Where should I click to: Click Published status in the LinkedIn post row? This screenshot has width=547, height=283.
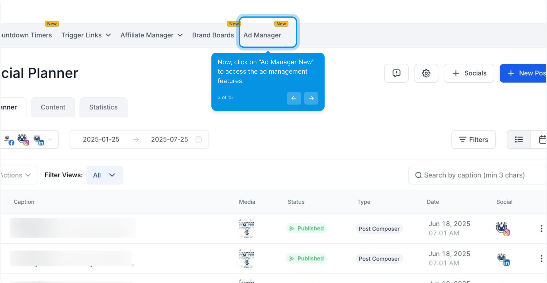(x=306, y=259)
